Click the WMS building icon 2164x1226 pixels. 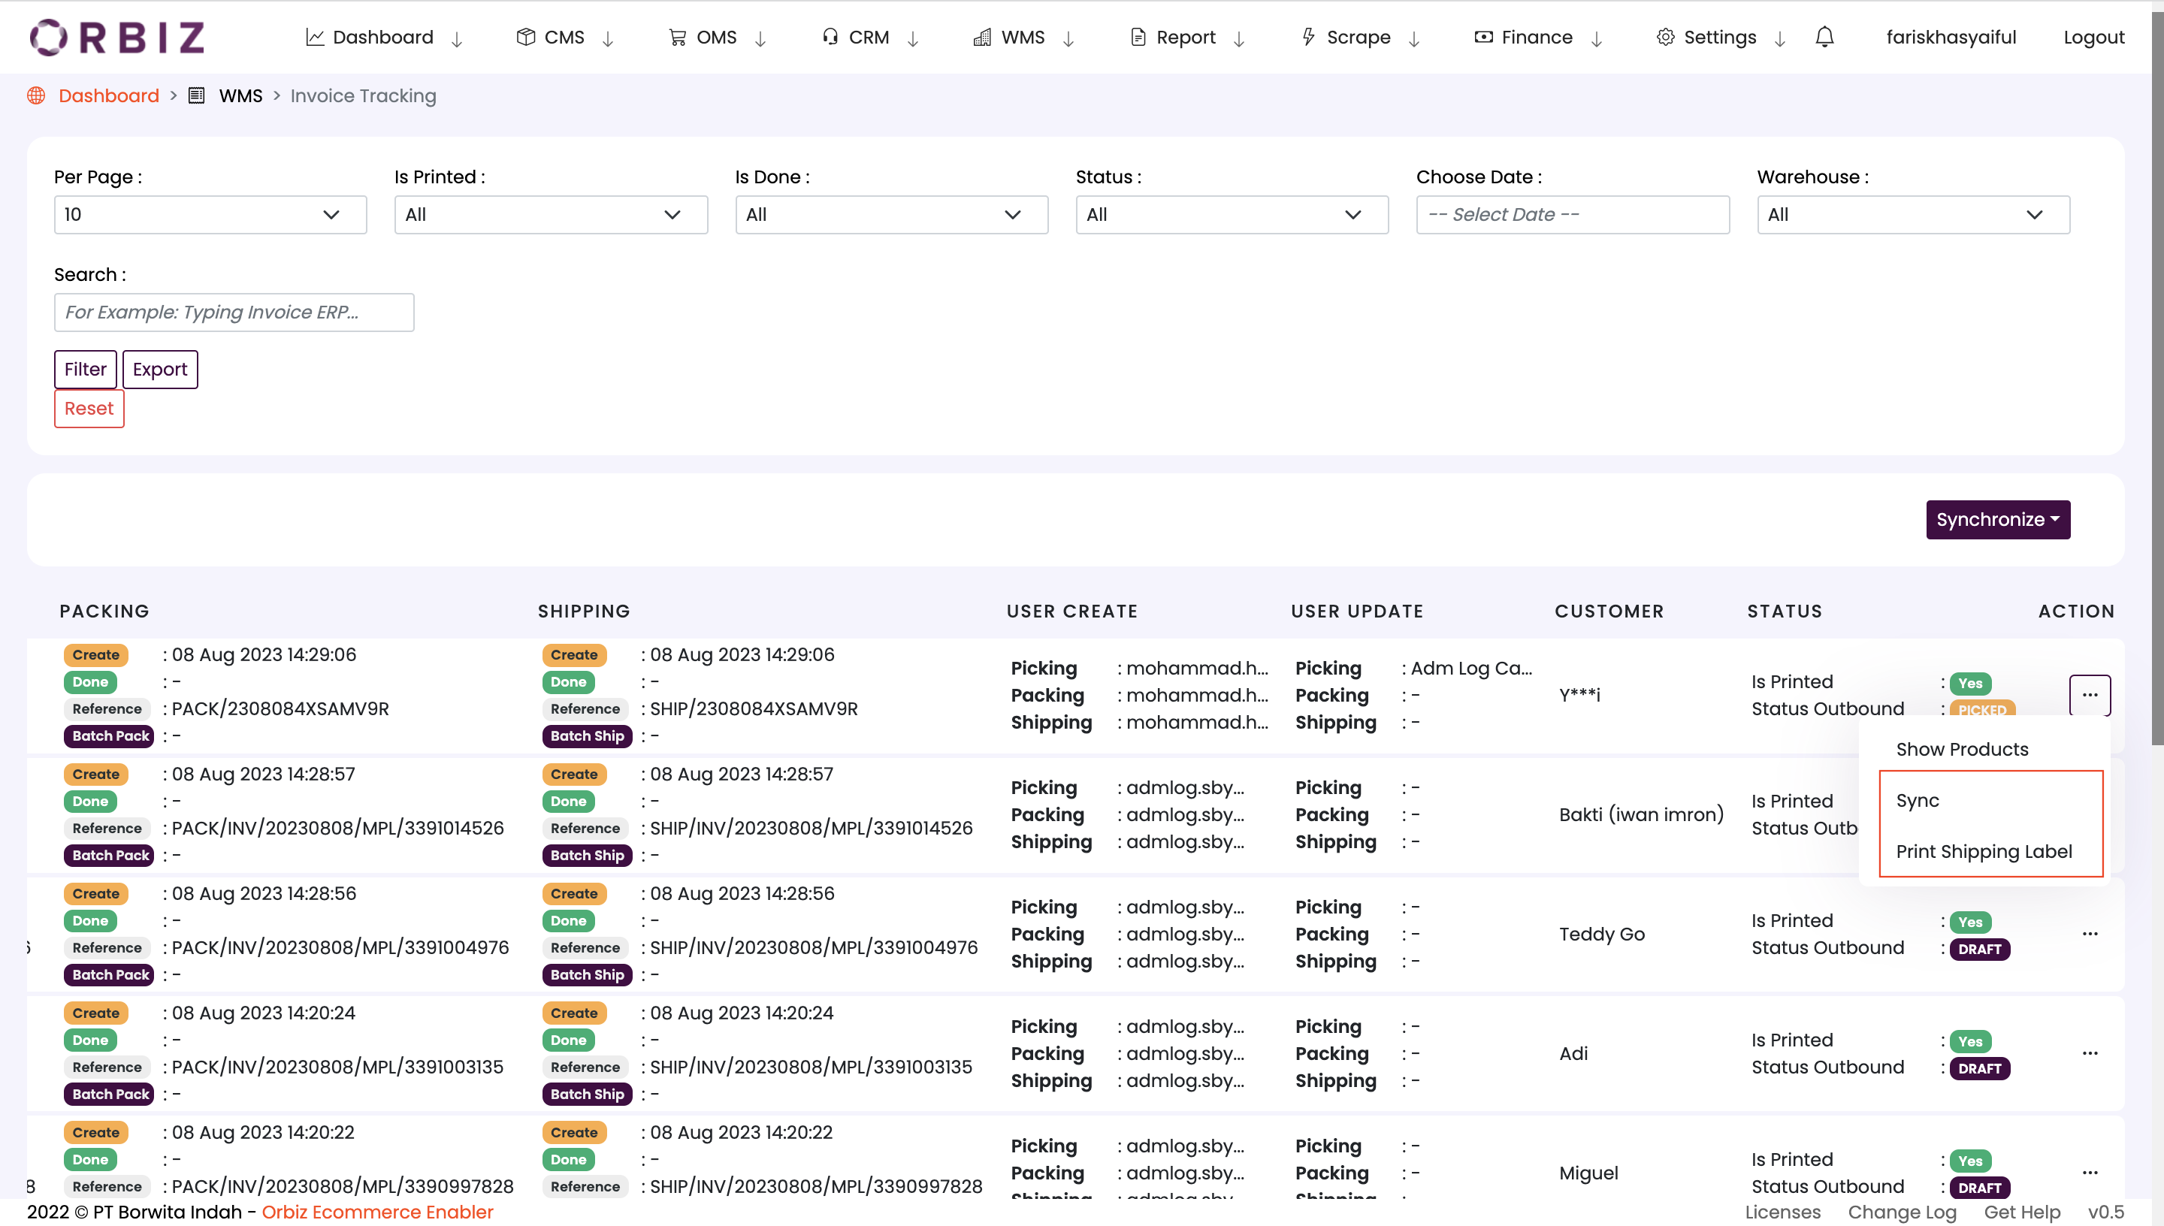tap(982, 37)
